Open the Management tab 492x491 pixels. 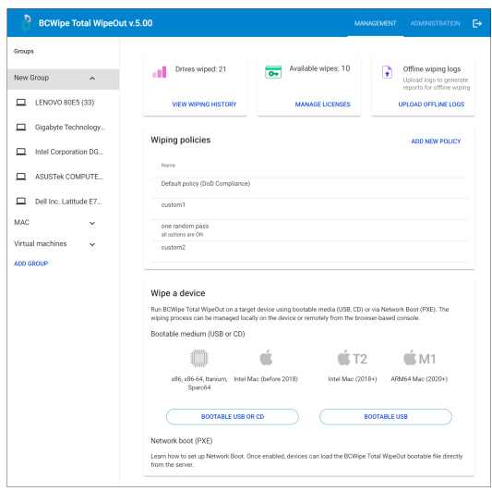[x=376, y=23]
